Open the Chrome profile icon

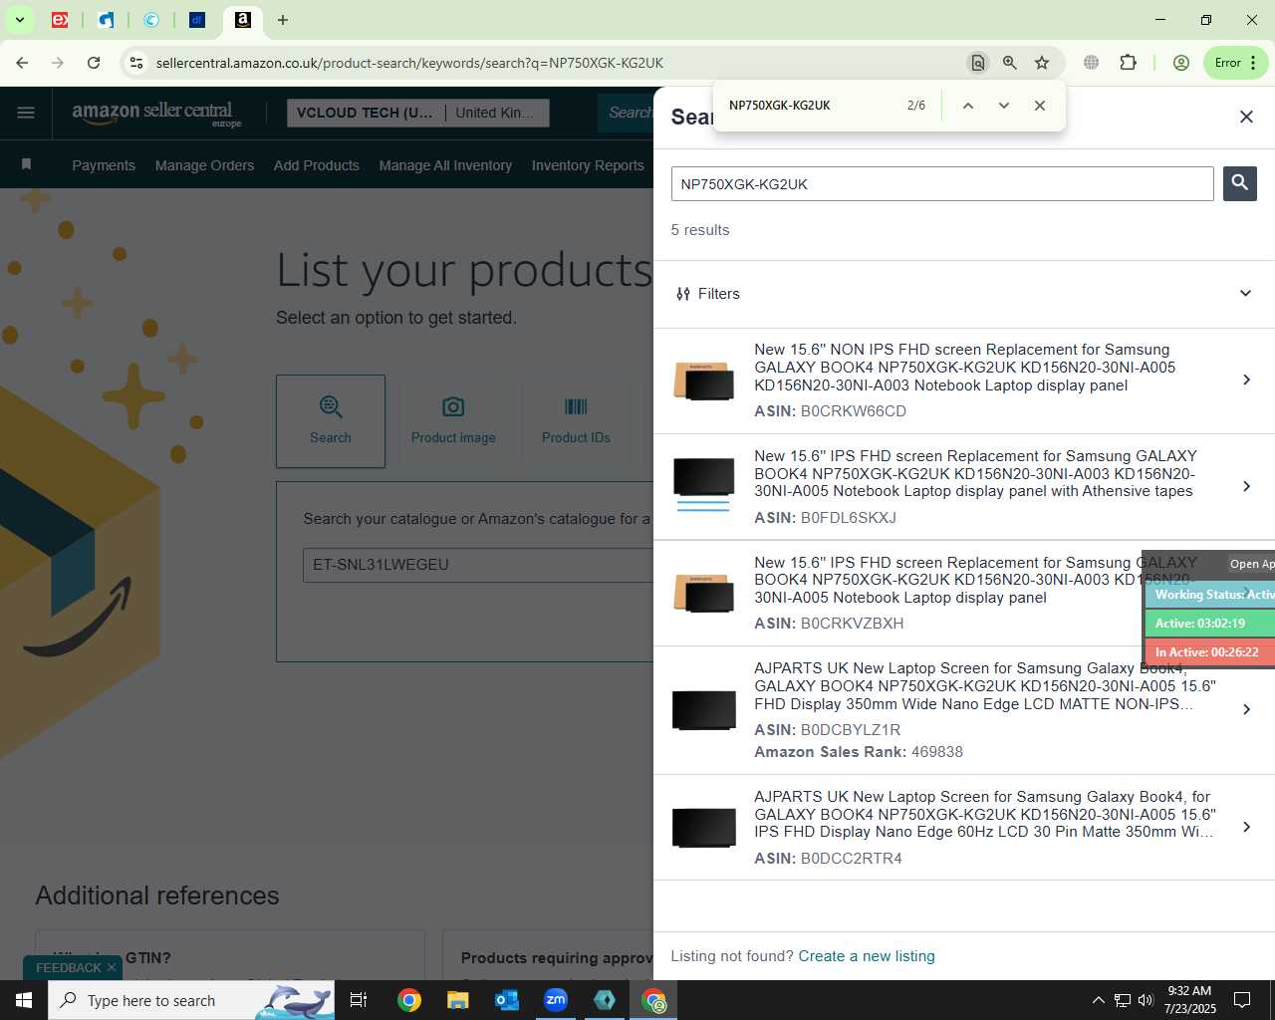point(1181,63)
